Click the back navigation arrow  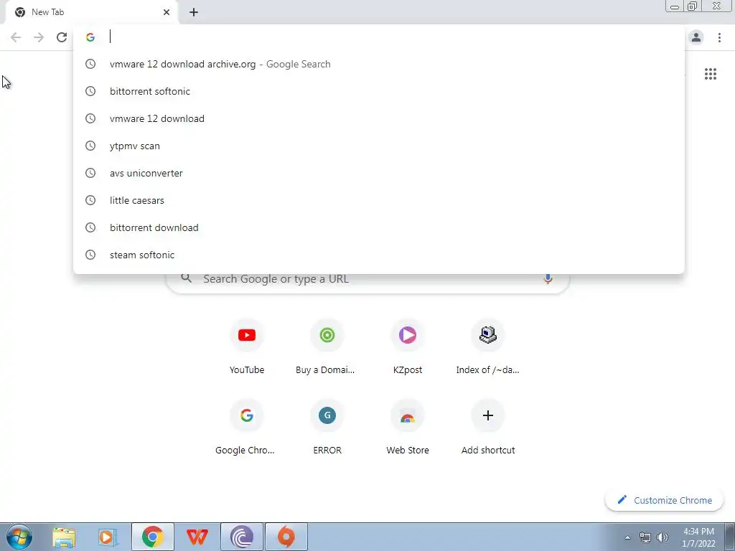tap(16, 37)
